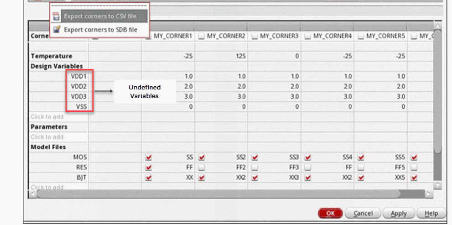Click the horizontal scrollbar thumb
Screen dimensions: 452x225
218,194
